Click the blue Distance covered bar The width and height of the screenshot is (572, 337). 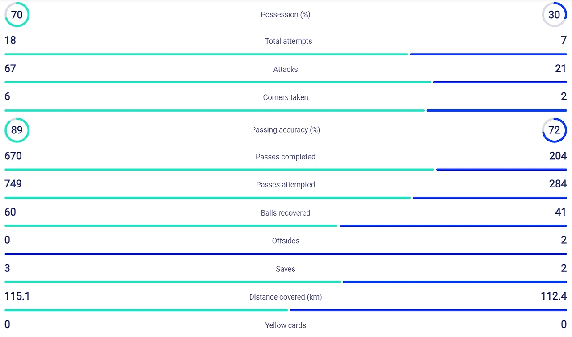pyautogui.click(x=429, y=310)
